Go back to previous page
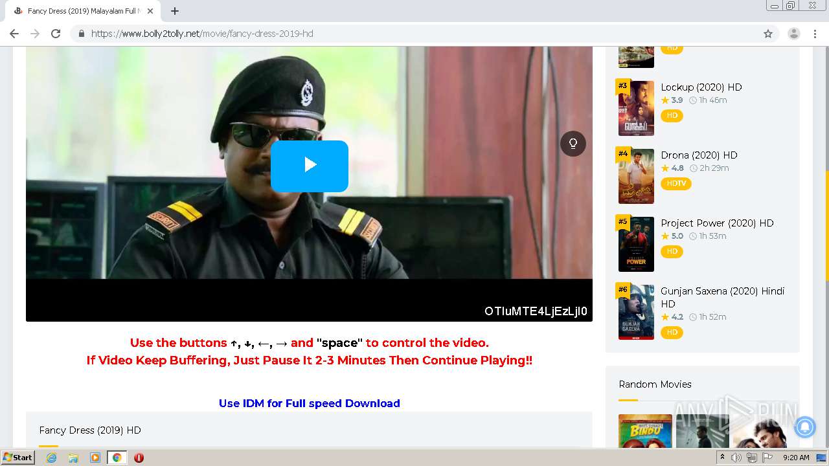Screen dimensions: 829x466 14,34
